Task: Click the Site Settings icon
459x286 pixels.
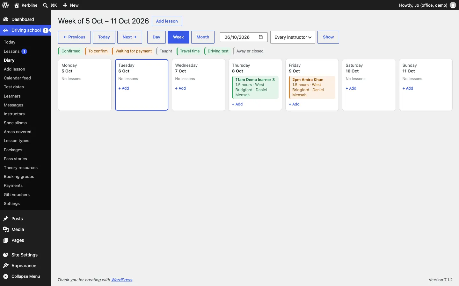Action: tap(6, 255)
